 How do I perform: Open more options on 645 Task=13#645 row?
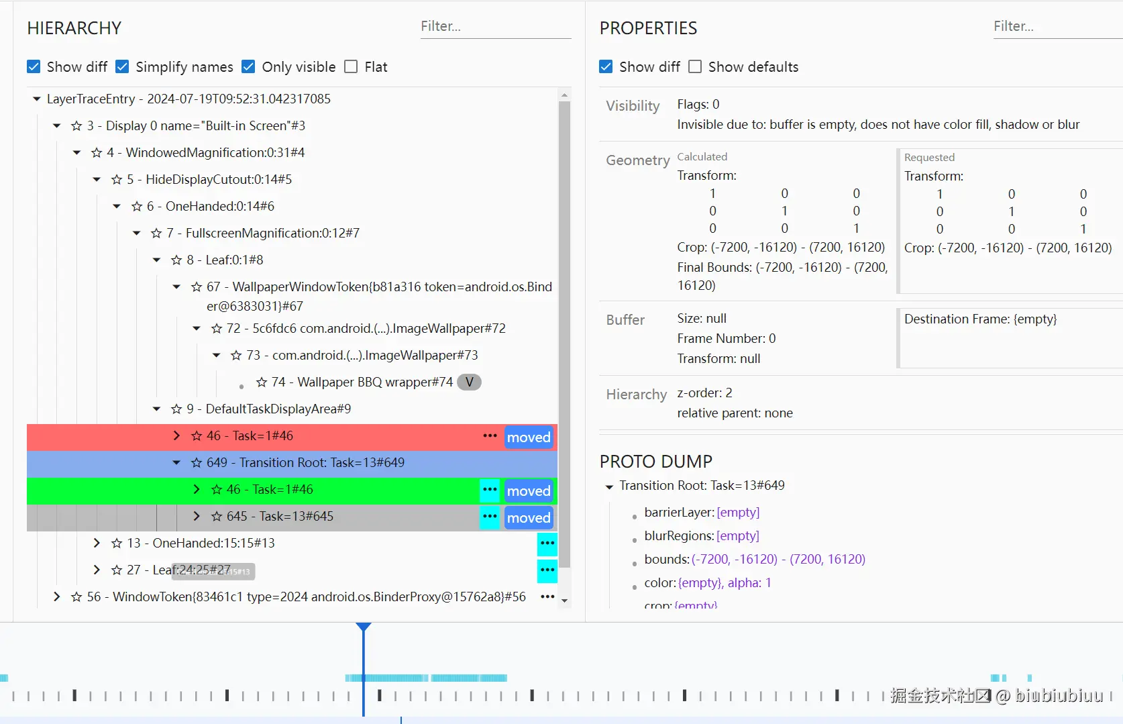490,517
